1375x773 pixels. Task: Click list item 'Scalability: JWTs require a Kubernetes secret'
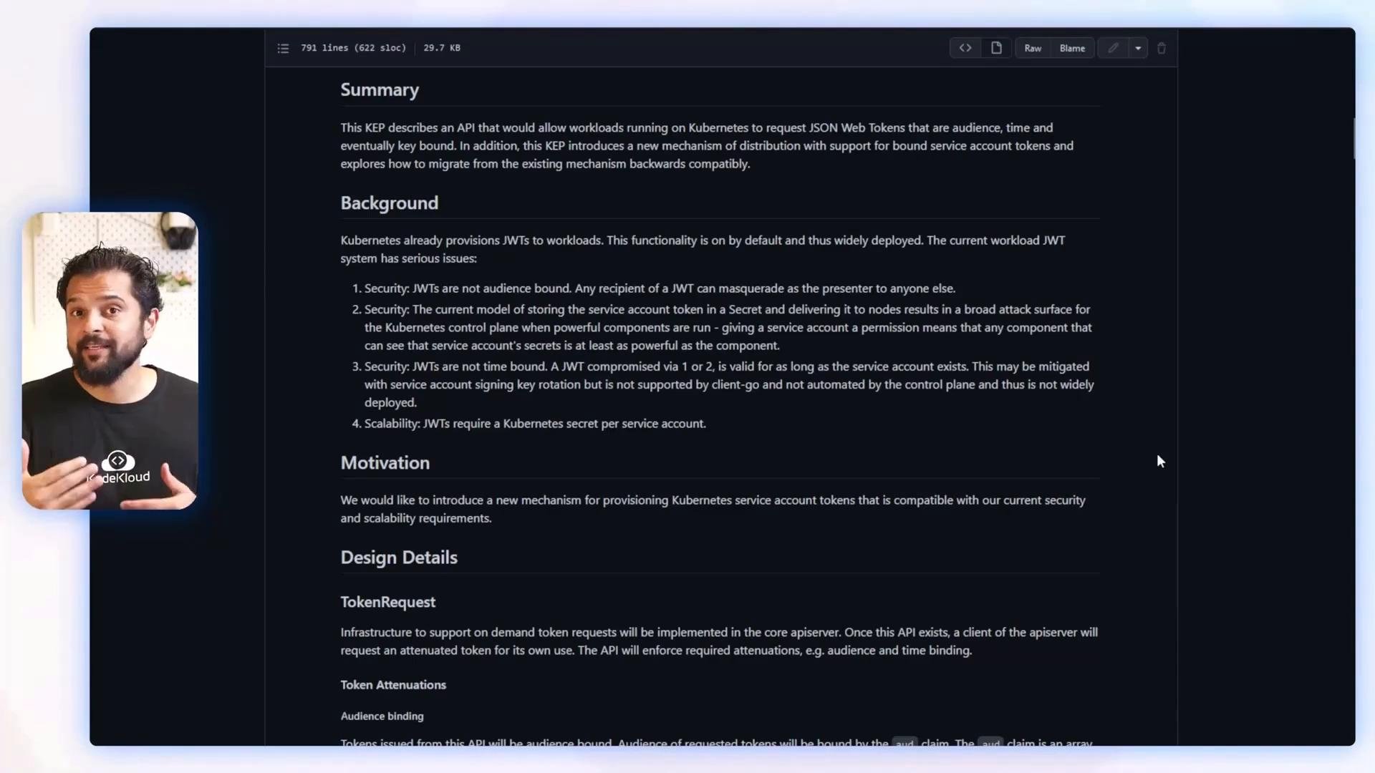(x=535, y=424)
